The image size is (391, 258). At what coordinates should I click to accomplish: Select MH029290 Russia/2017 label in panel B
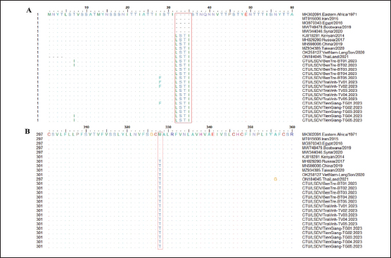tap(323, 161)
